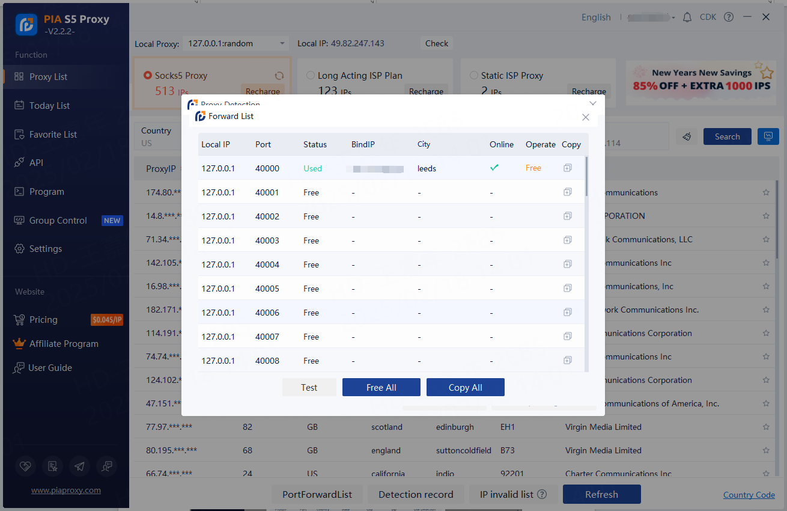Viewport: 787px width, 511px height.
Task: Collapse the Proxy Detection window chevron
Action: (593, 103)
